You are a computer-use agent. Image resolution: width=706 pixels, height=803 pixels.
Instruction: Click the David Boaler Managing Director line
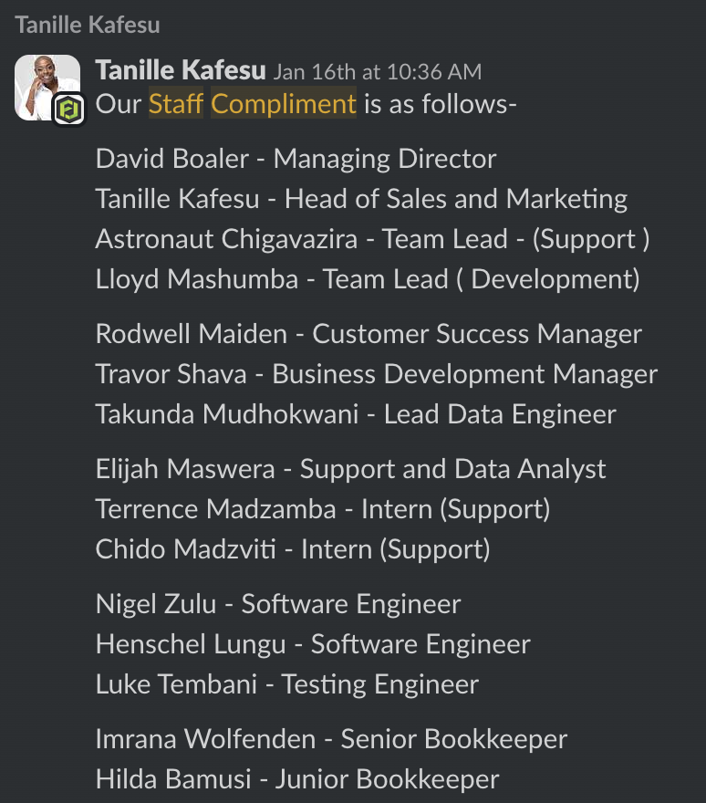(x=296, y=159)
